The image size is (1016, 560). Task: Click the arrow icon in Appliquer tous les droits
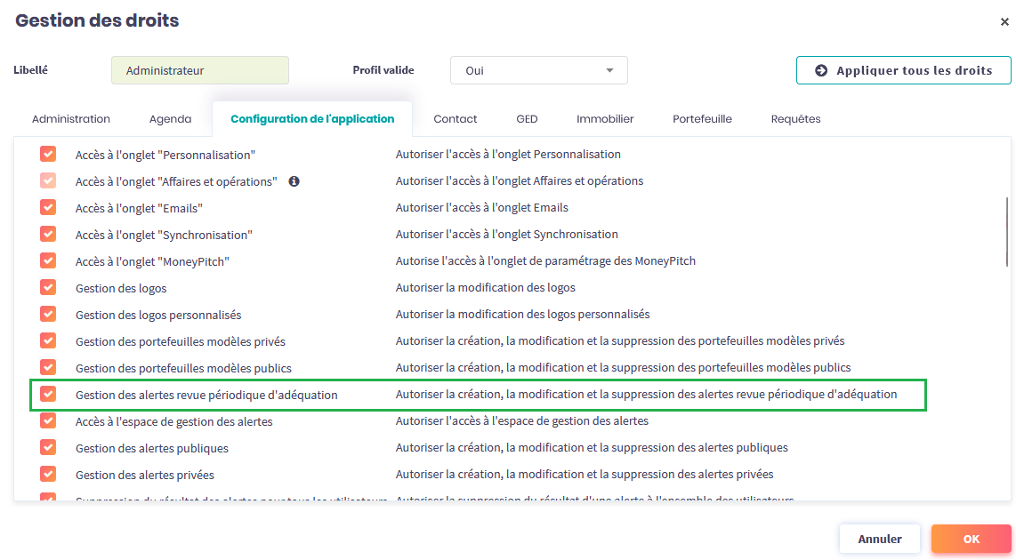821,70
